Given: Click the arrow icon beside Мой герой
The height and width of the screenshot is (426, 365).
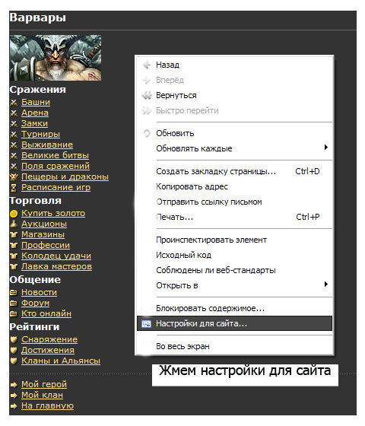Looking at the screenshot, I should (x=14, y=385).
